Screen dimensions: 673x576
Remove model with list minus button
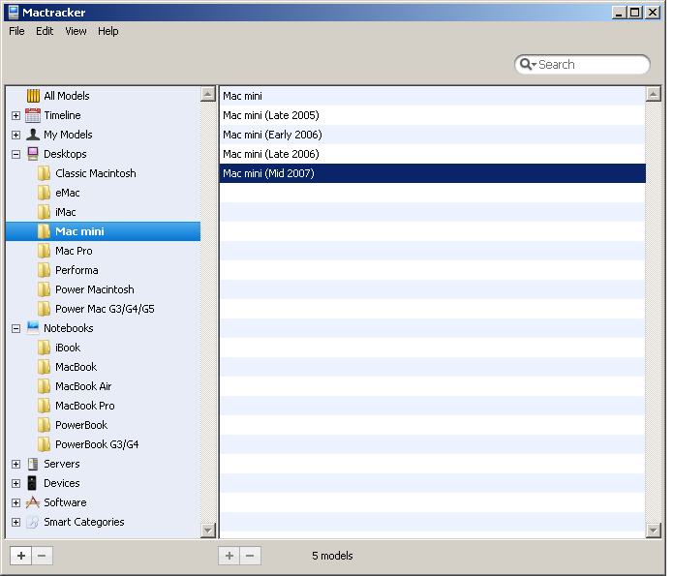coord(250,556)
